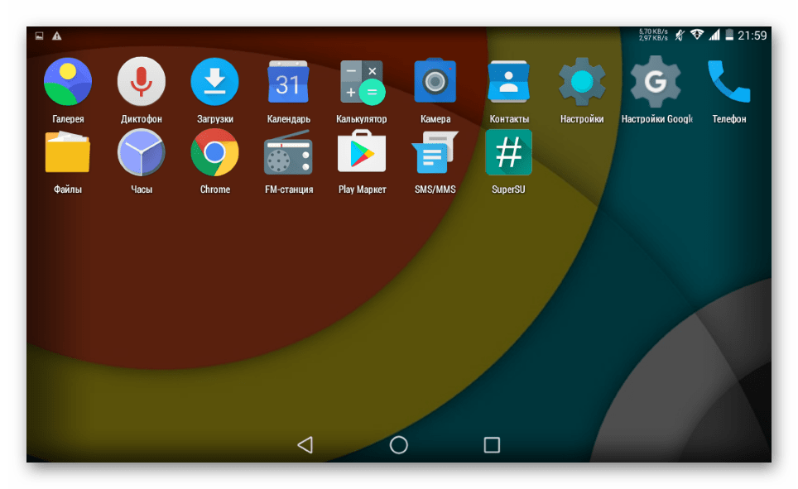Tap the warning triangle notification icon

point(56,36)
